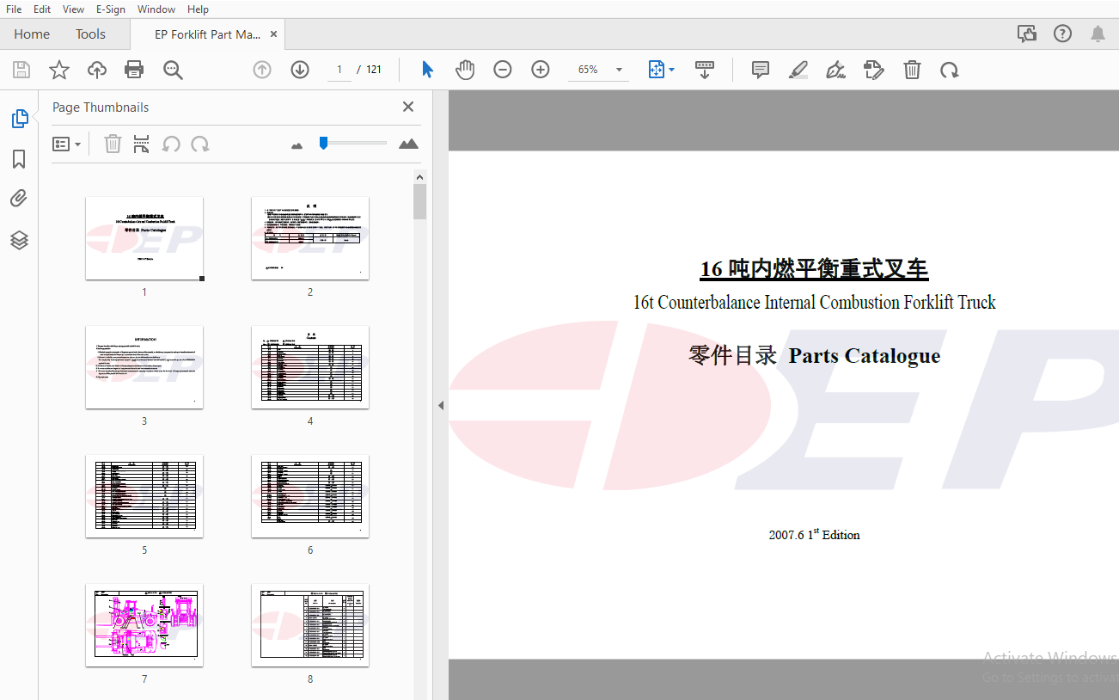Viewport: 1119px width, 700px height.
Task: Click the Delete page trash icon in toolbar
Action: 913,70
